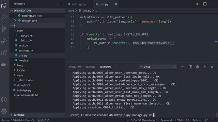Run Python file with play button

[x=198, y=4]
